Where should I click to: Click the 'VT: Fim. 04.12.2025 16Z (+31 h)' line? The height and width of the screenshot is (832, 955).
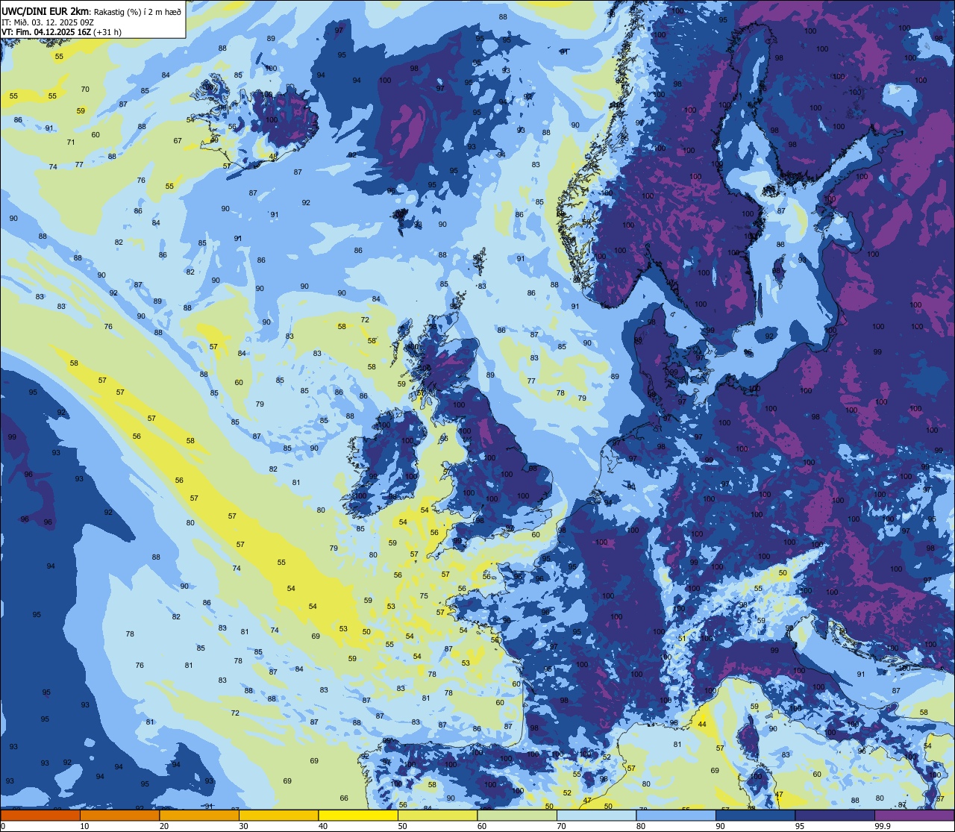[61, 32]
